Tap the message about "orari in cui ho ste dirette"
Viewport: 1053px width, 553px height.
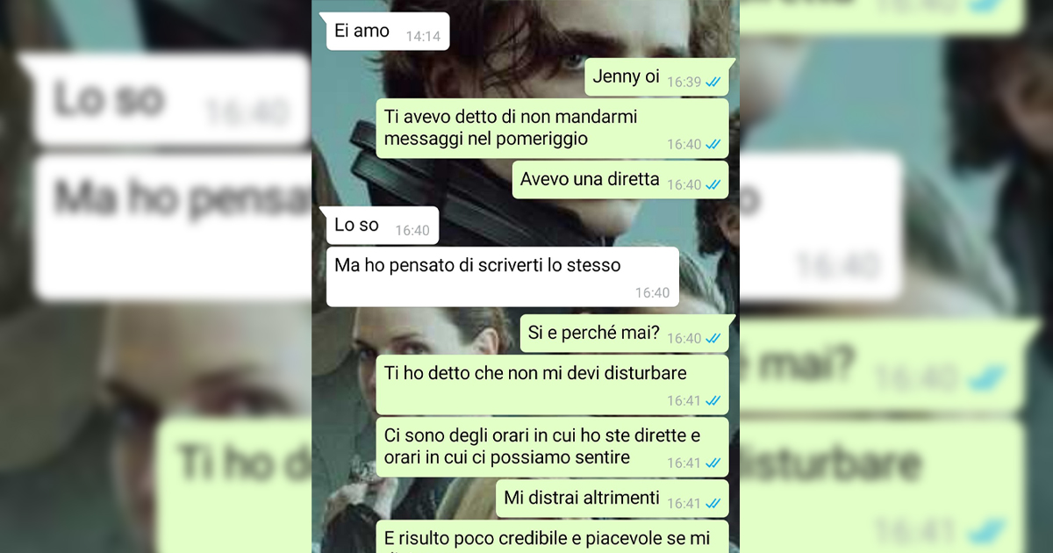tap(552, 447)
